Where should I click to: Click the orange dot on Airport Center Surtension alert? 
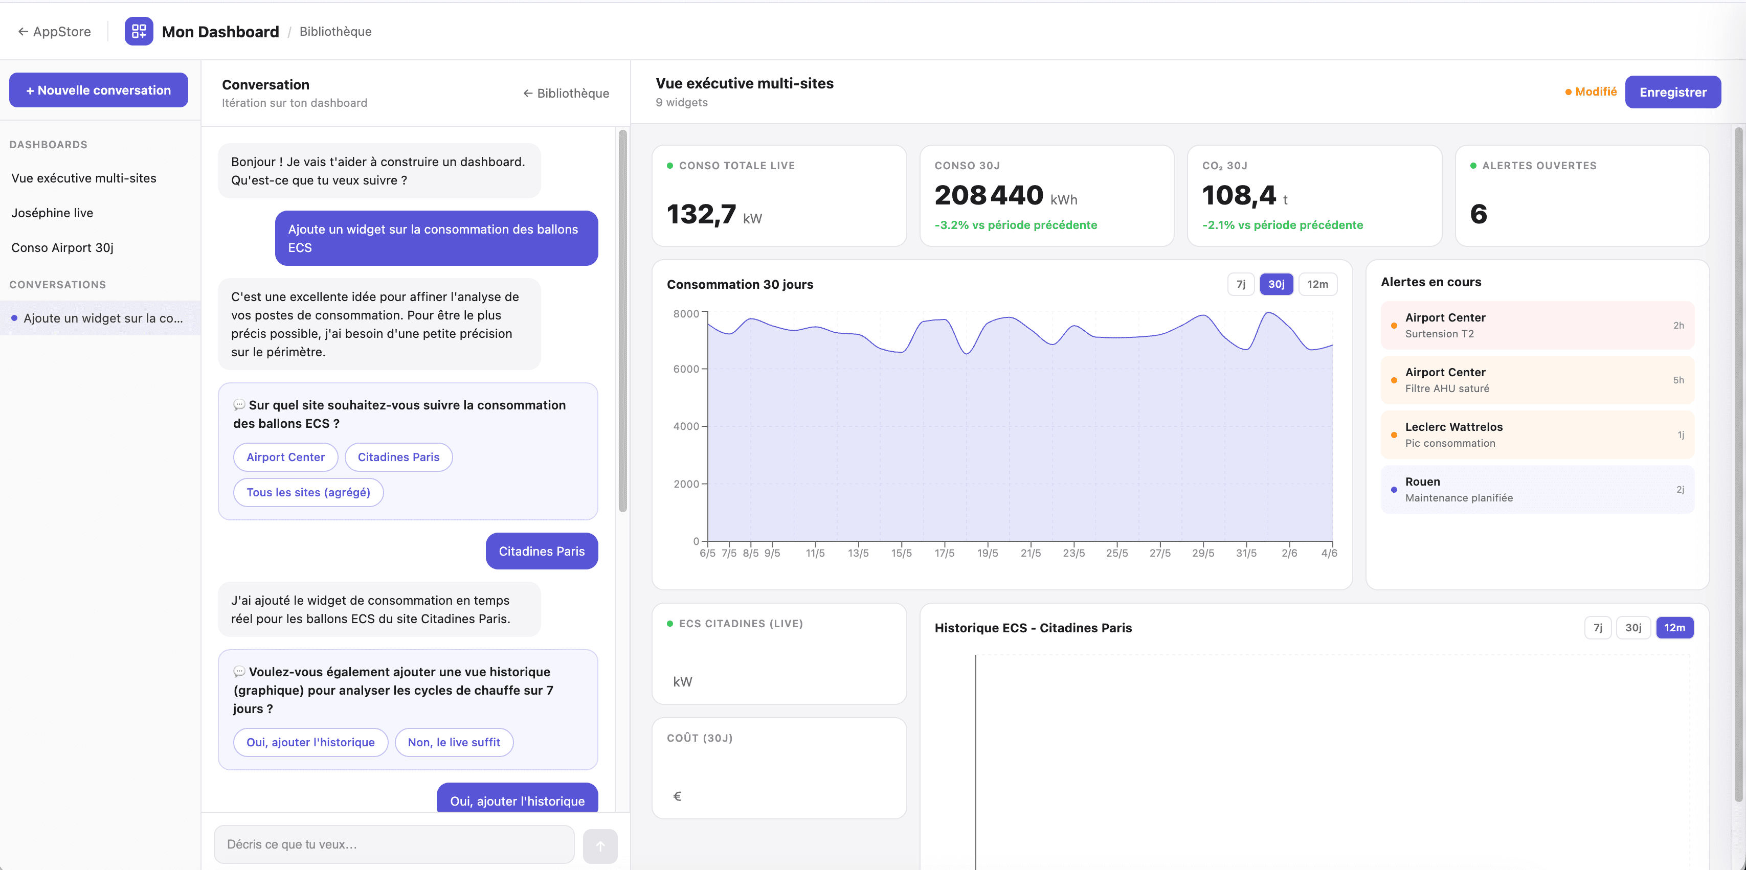pyautogui.click(x=1394, y=325)
